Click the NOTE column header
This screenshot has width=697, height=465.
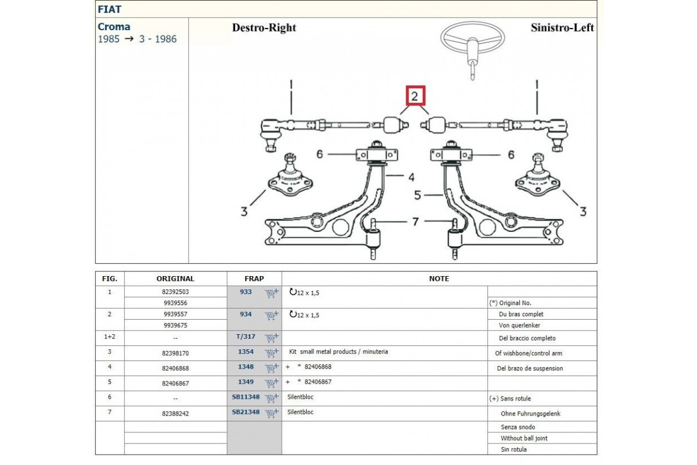pos(439,279)
